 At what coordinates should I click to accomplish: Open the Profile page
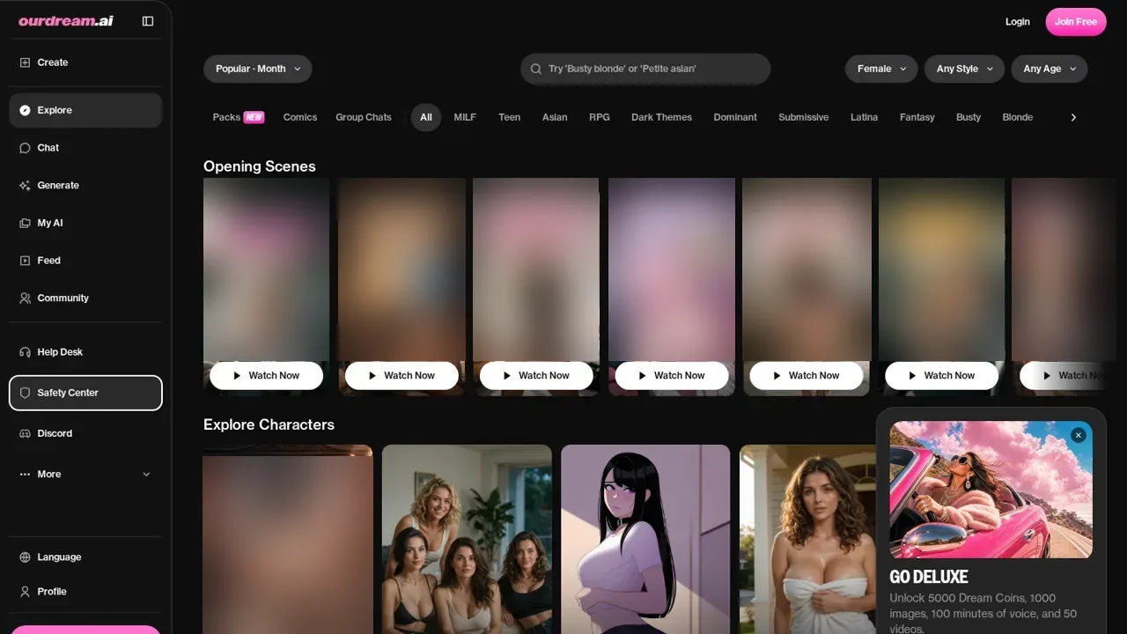tap(85, 592)
